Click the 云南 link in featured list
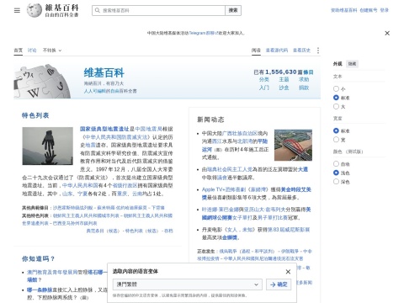Image resolution: width=404 pixels, height=303 pixels. coord(137,194)
